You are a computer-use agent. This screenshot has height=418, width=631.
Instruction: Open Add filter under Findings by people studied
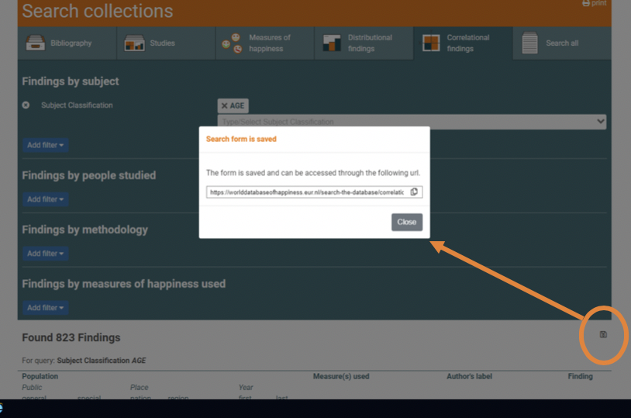(47, 199)
